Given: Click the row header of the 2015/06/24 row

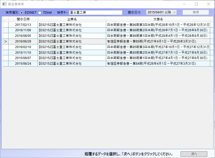Looking at the screenshot, I should click(6, 64).
